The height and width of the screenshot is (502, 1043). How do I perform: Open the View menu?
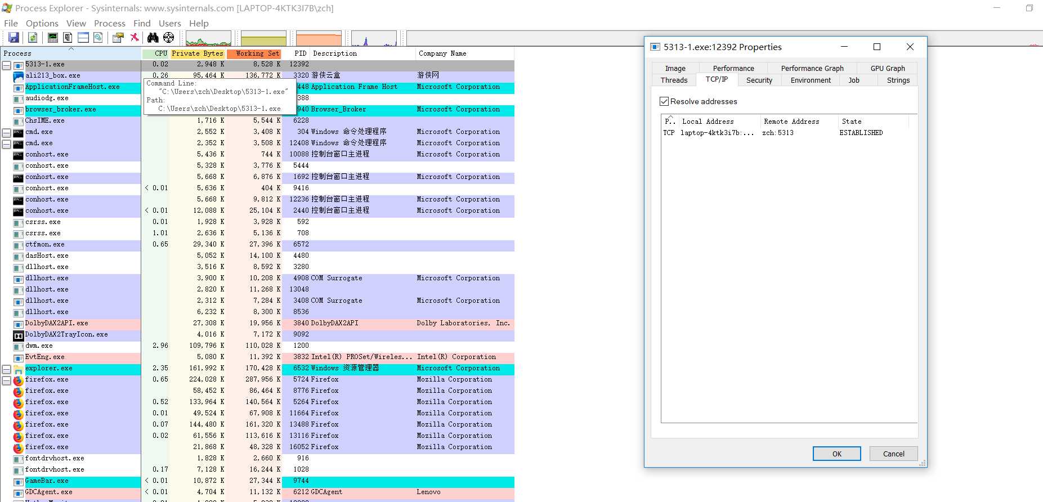pyautogui.click(x=76, y=23)
